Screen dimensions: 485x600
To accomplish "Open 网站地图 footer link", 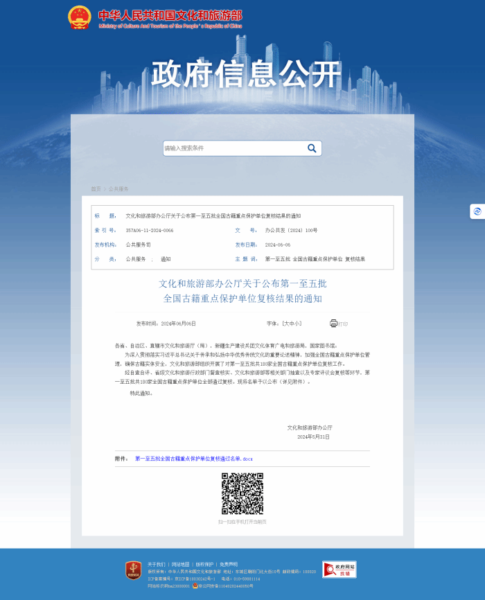I will (180, 564).
